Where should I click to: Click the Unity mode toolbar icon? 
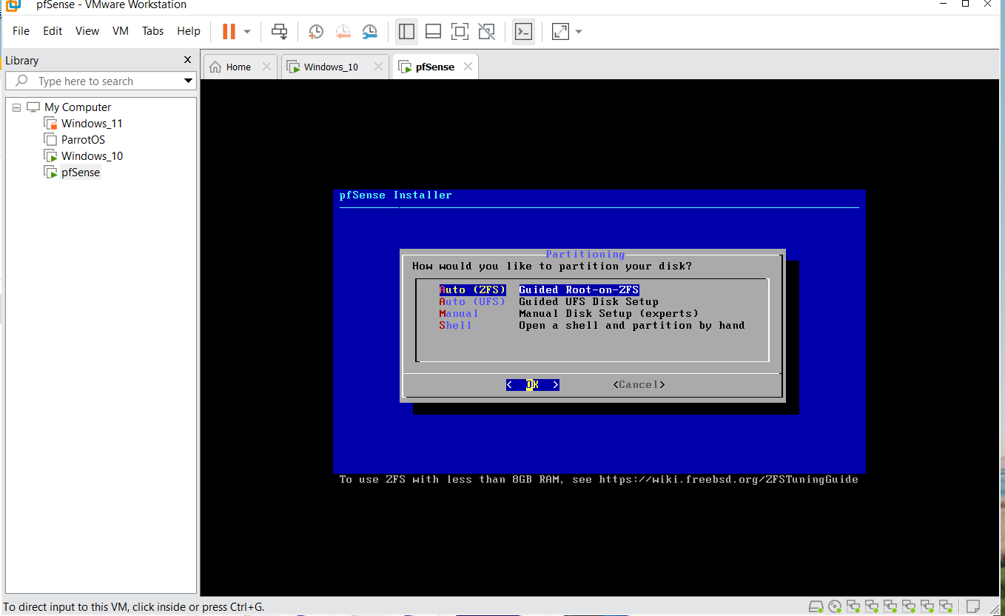point(486,31)
